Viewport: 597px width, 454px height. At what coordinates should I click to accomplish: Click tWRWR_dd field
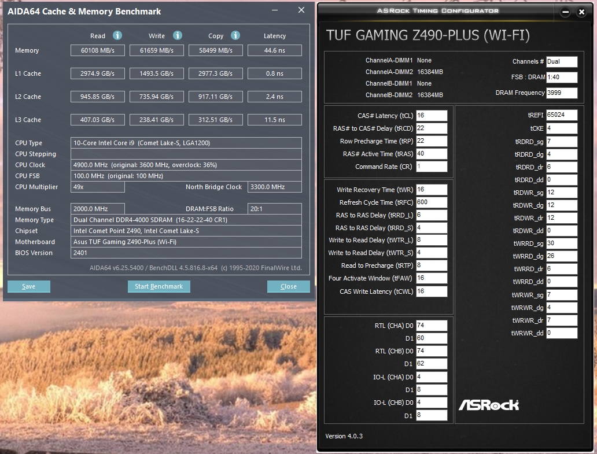pos(562,333)
